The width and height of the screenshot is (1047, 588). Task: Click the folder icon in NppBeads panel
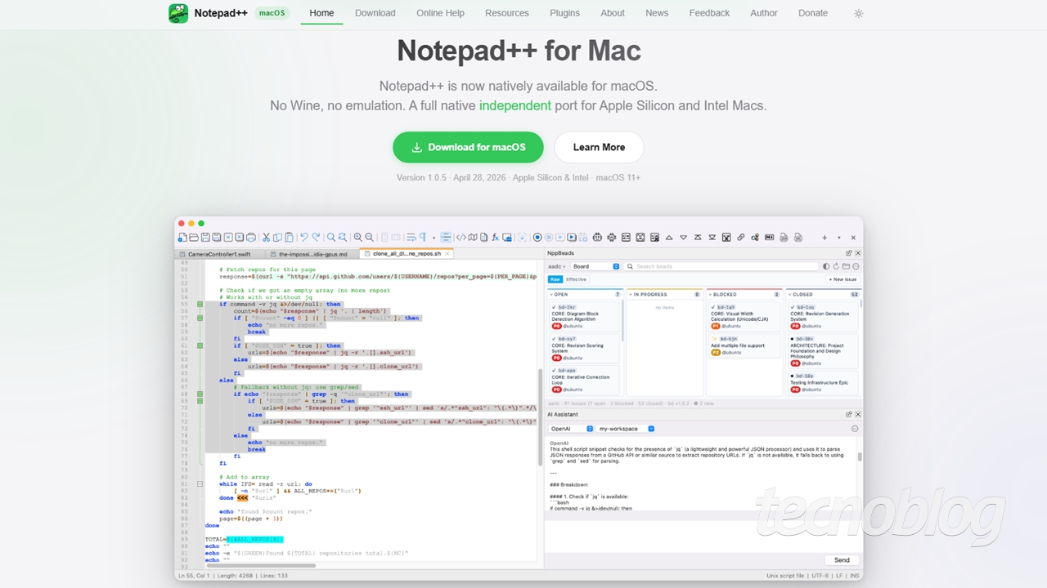pos(846,266)
